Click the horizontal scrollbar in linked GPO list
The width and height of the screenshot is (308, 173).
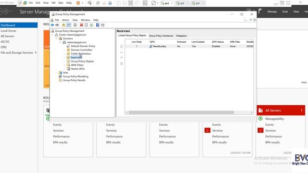[x=181, y=112]
